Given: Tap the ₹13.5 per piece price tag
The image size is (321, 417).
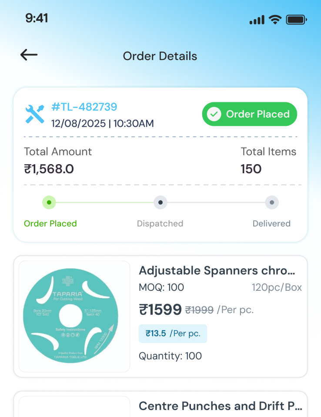Looking at the screenshot, I should click(173, 333).
